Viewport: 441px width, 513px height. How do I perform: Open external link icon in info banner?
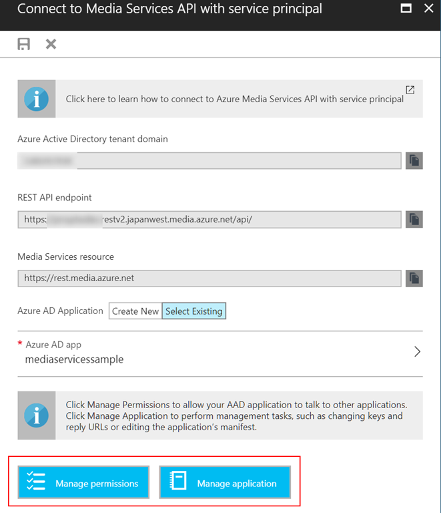[x=410, y=90]
